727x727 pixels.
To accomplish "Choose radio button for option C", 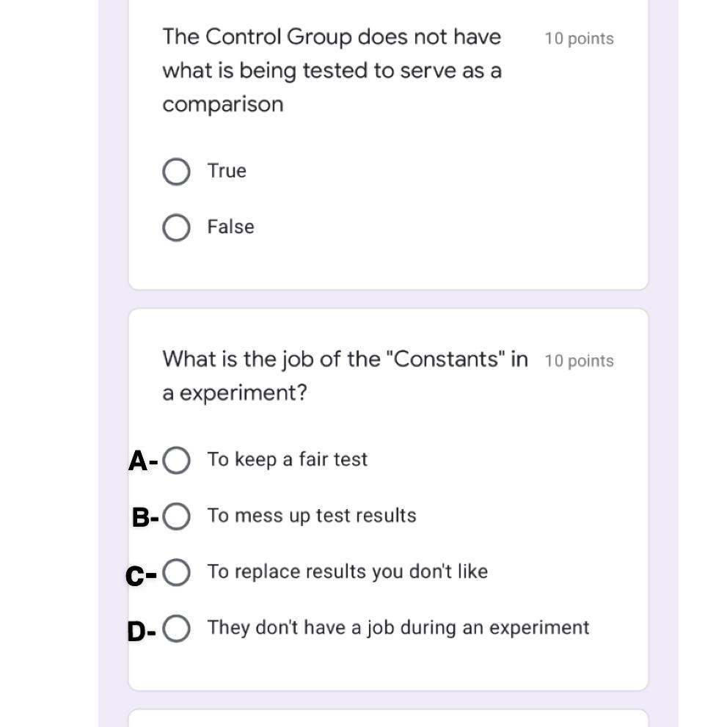I will tap(177, 572).
